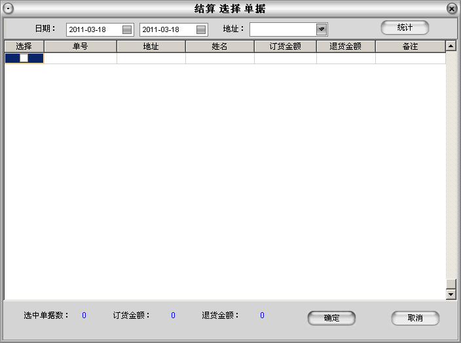Open the end date calendar picker
The width and height of the screenshot is (461, 343).
201,29
